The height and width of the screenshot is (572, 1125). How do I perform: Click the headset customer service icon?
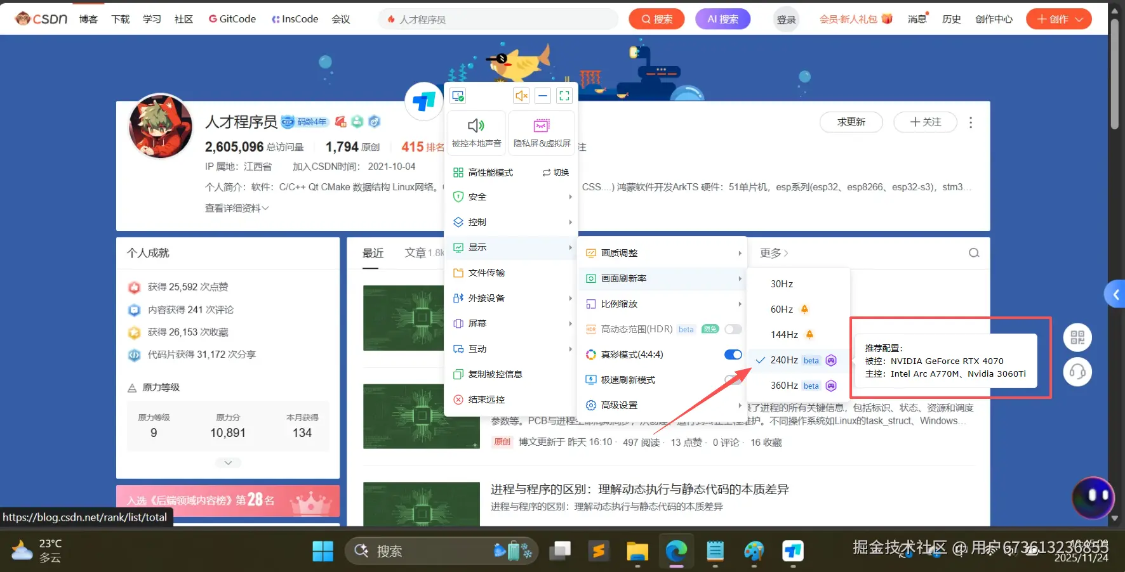click(x=1077, y=372)
